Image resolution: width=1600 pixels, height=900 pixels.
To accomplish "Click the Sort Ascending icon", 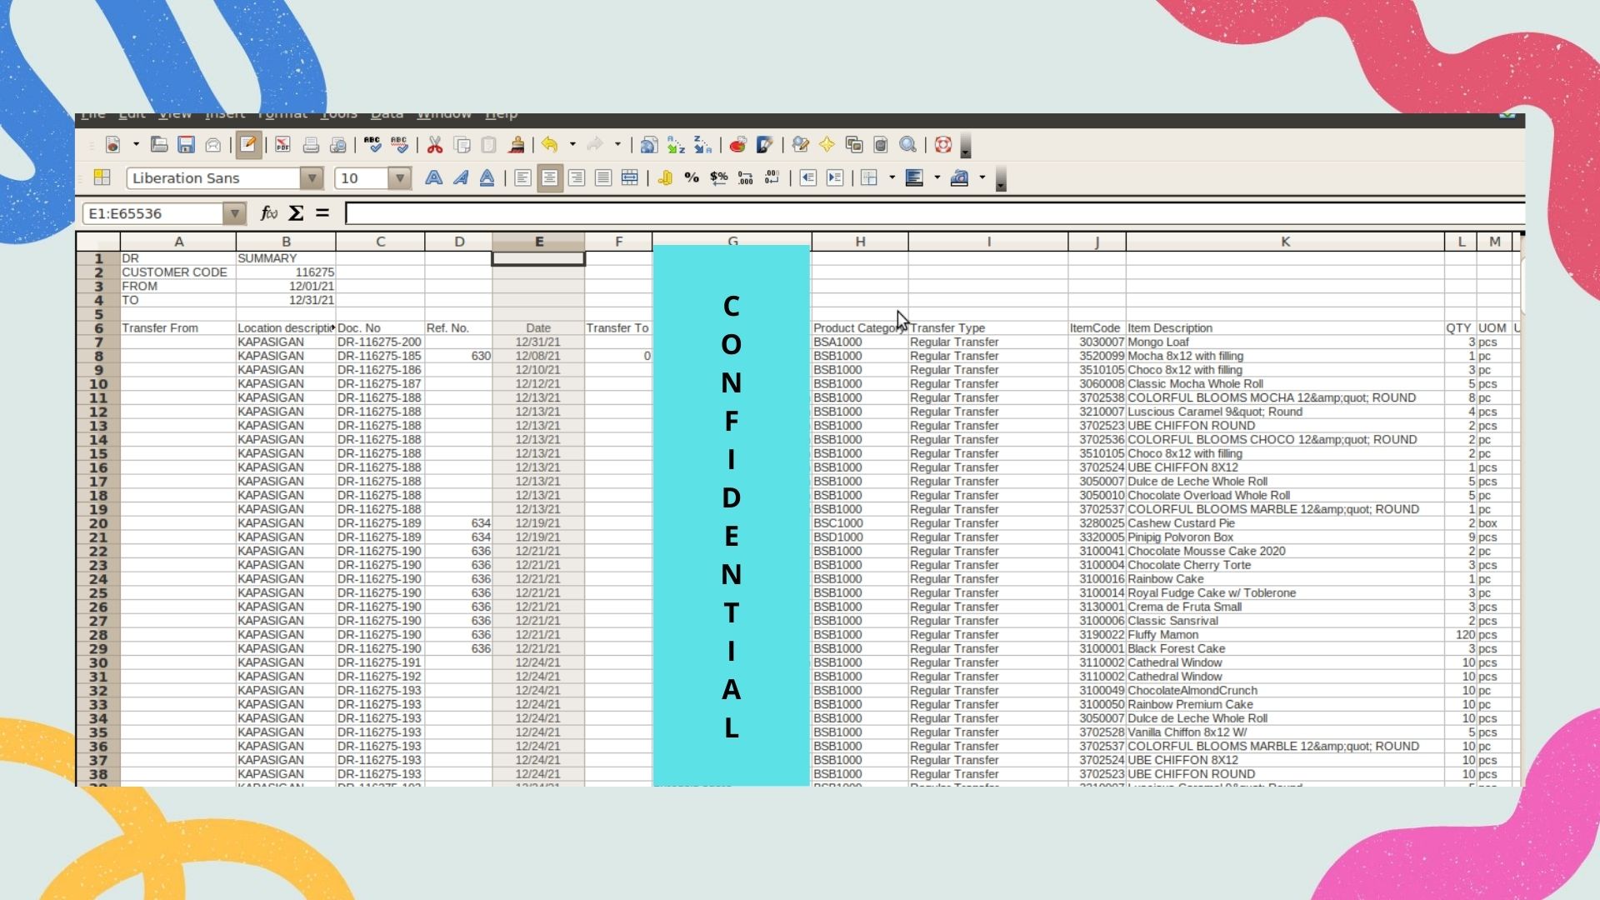I will pos(676,145).
